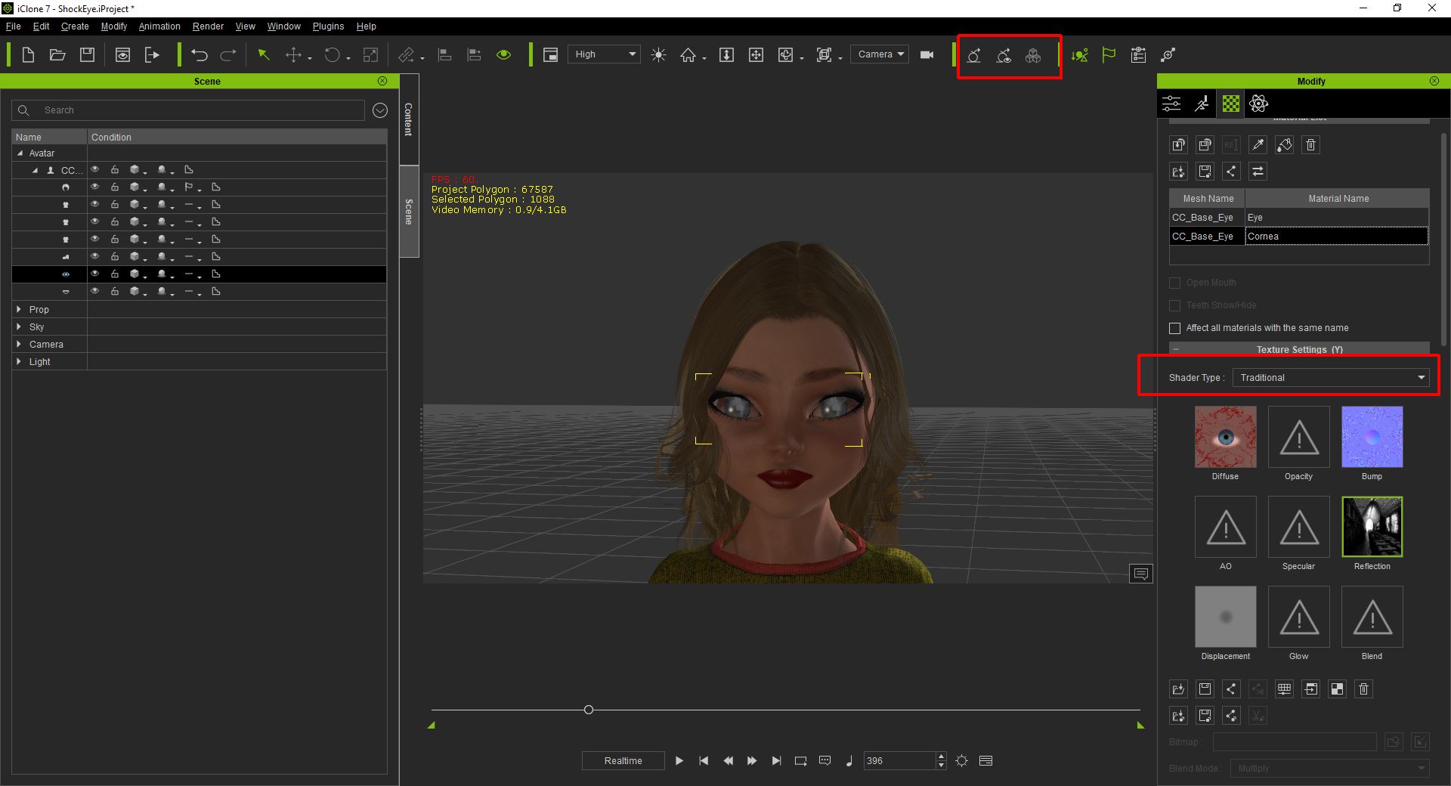
Task: Click the Redo arrow
Action: [228, 55]
